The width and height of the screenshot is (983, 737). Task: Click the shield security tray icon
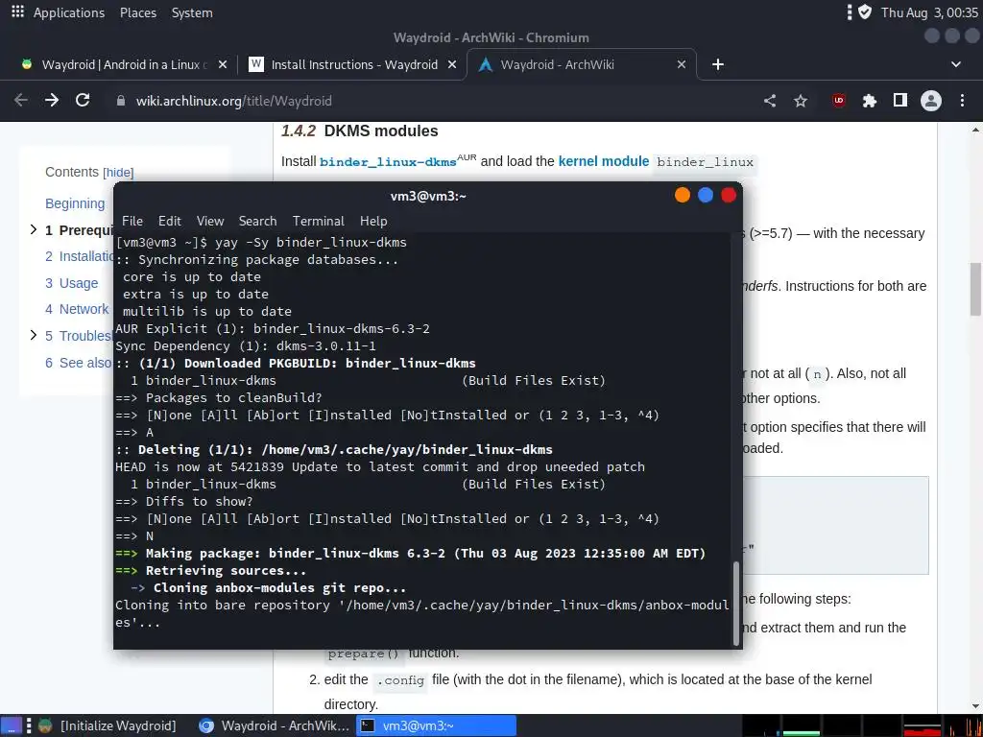(865, 12)
